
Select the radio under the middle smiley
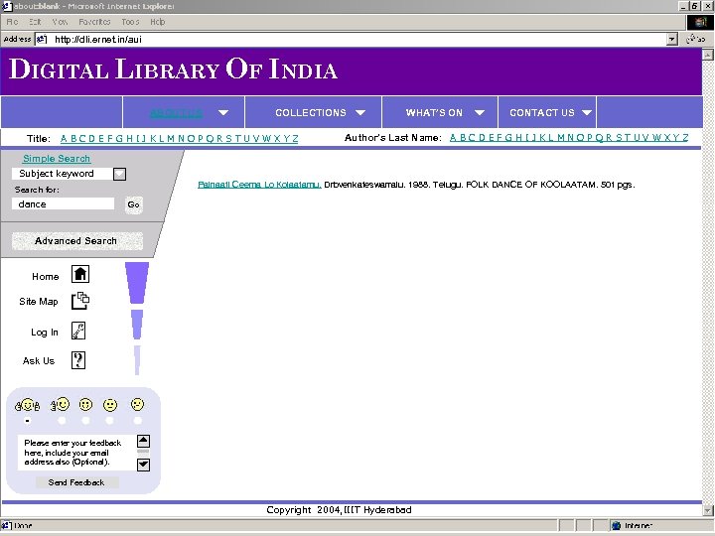tap(85, 421)
